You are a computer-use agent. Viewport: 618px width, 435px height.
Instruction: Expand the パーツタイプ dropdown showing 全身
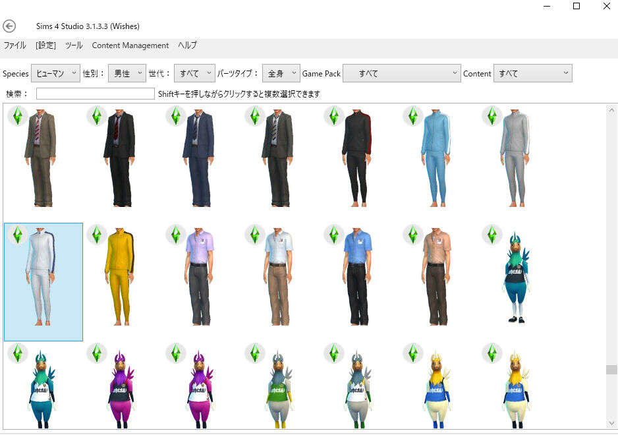coord(281,73)
